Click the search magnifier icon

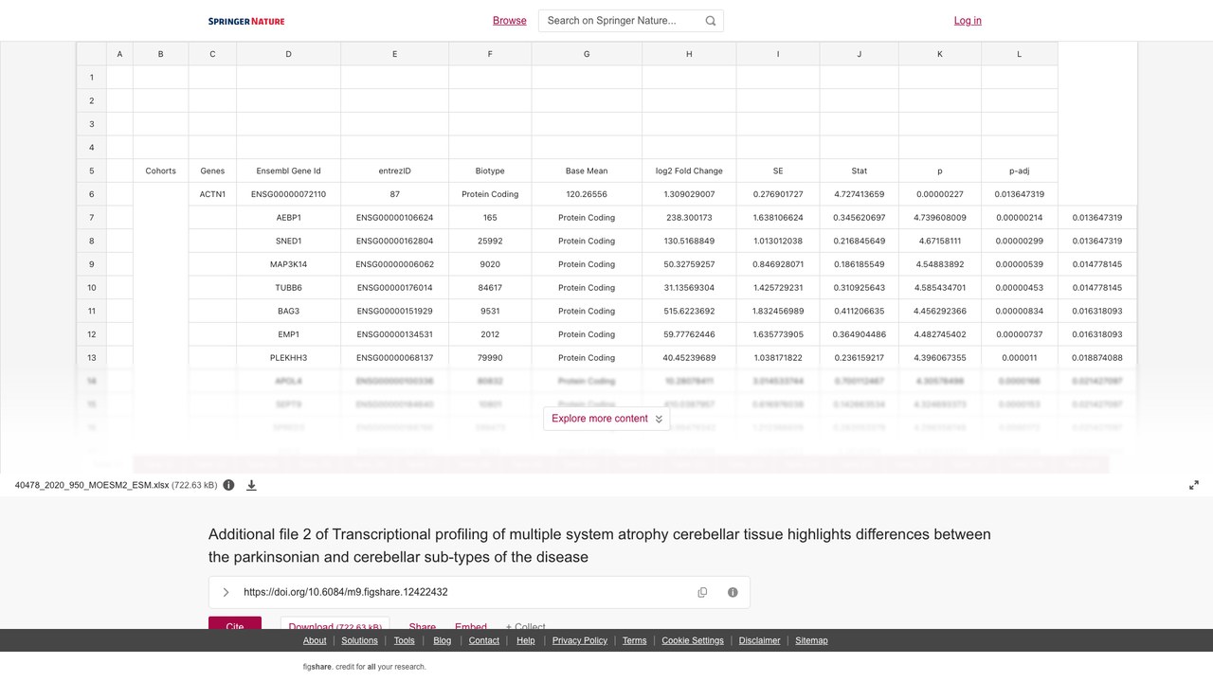click(x=711, y=21)
